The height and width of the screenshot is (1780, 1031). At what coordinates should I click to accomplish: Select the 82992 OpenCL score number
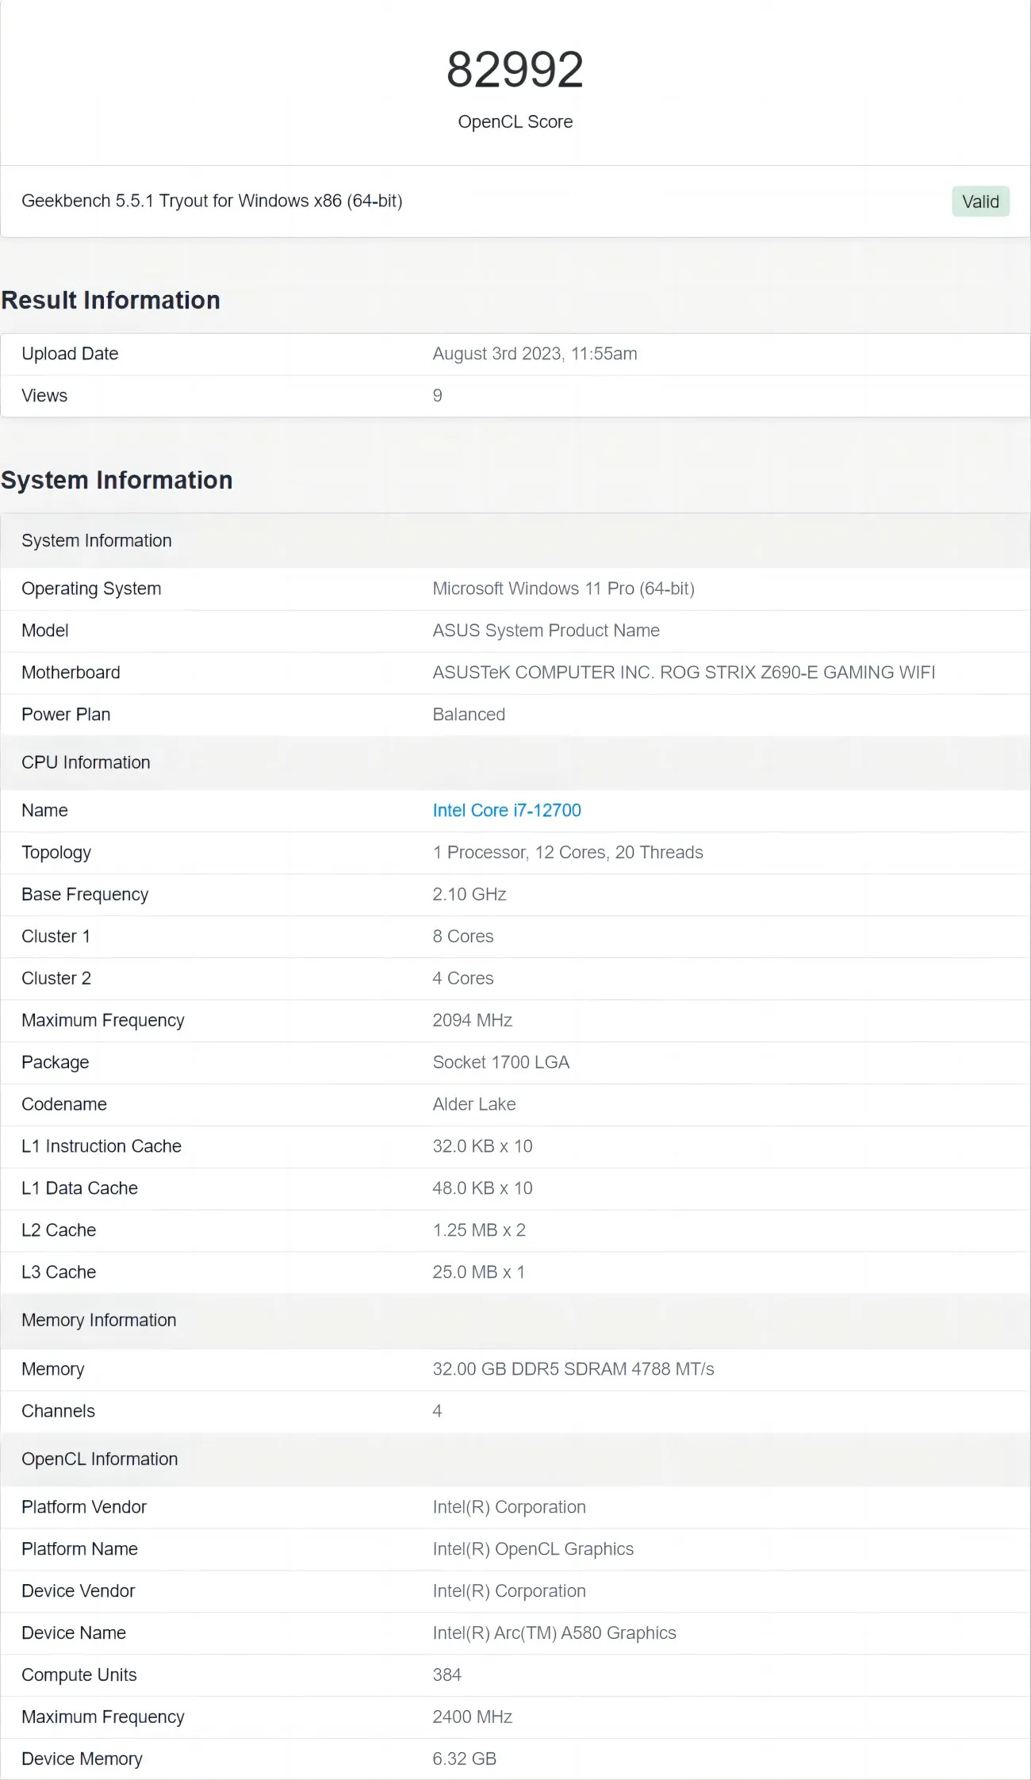(515, 69)
